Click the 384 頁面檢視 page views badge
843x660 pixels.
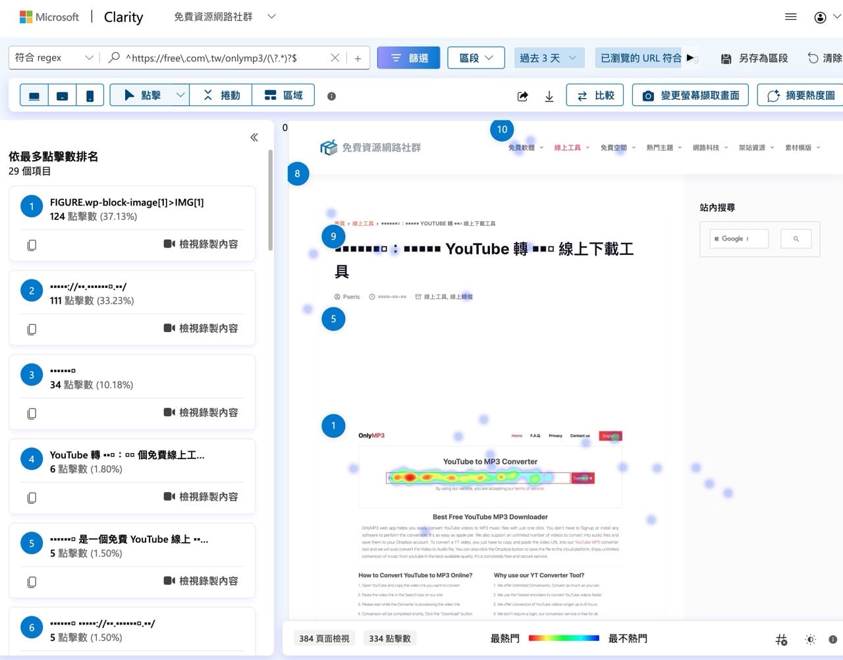pos(324,638)
